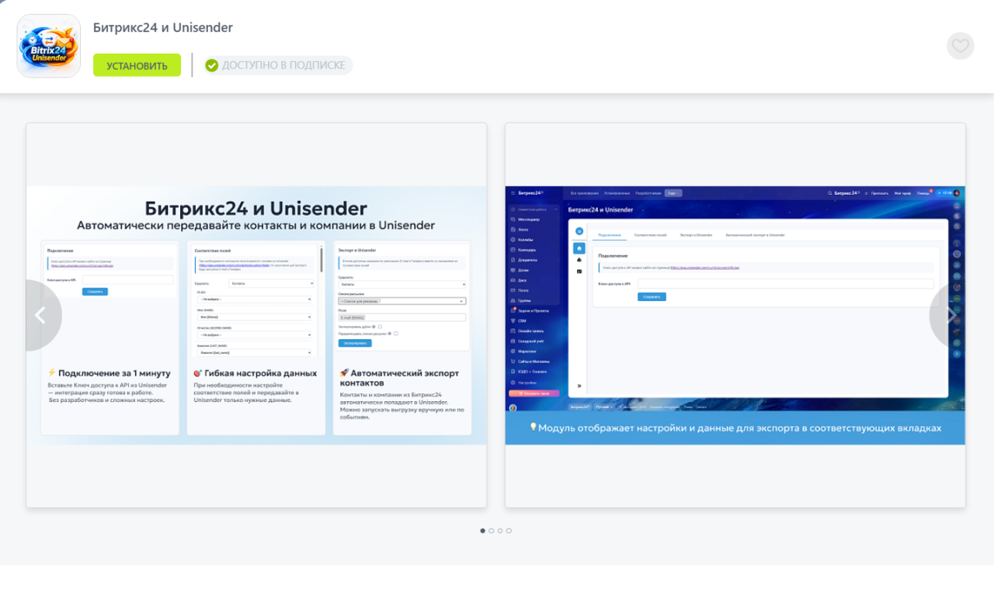Image resolution: width=994 pixels, height=609 pixels.
Task: Click the Битрикс24 и Unisender title in the header
Action: tap(163, 28)
